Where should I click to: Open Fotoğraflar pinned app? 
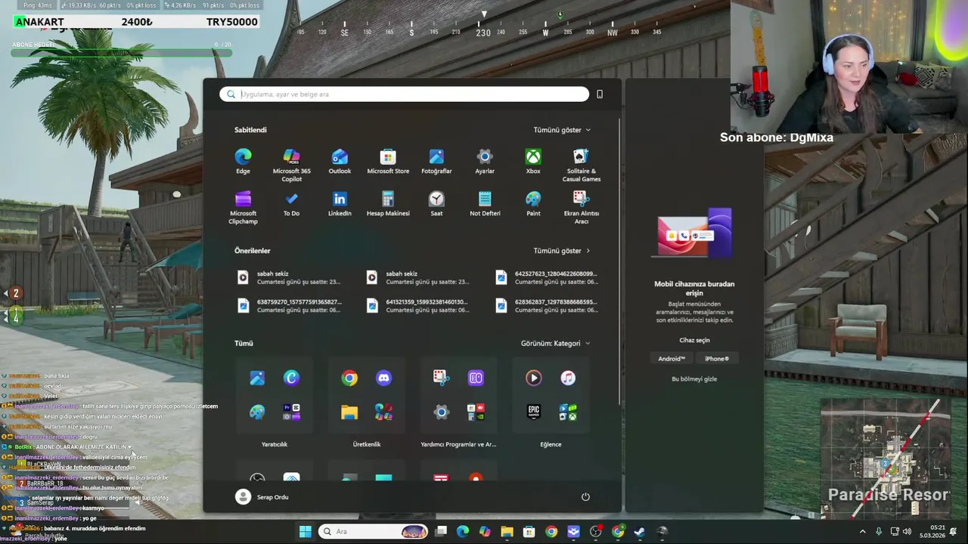click(436, 161)
